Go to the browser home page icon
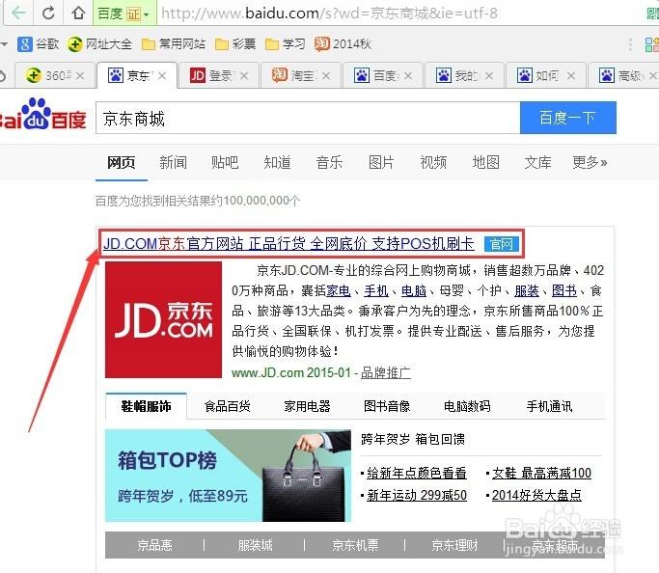The height and width of the screenshot is (573, 659). [78, 13]
